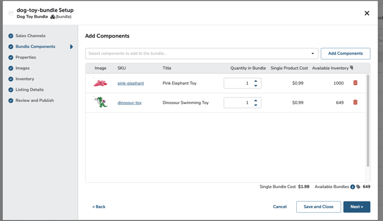
Task: Click the Review and Publish checkmark icon
Action: [11, 100]
